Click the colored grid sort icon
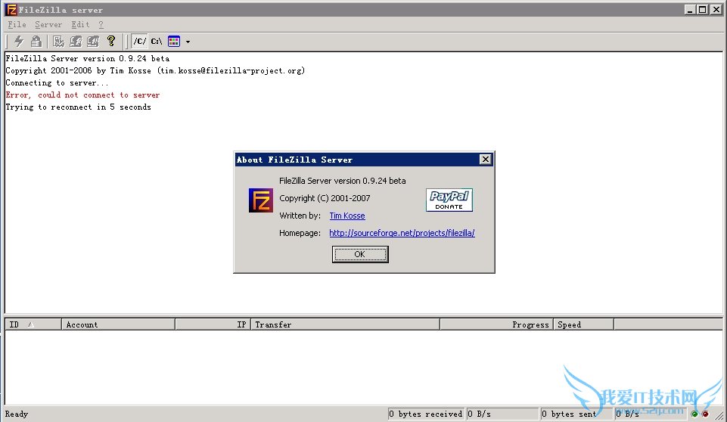The height and width of the screenshot is (422, 727). click(x=174, y=42)
